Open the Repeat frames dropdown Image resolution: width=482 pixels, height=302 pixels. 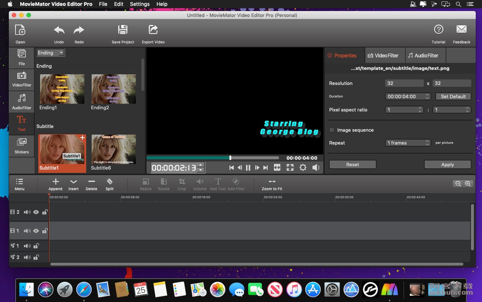pyautogui.click(x=408, y=143)
